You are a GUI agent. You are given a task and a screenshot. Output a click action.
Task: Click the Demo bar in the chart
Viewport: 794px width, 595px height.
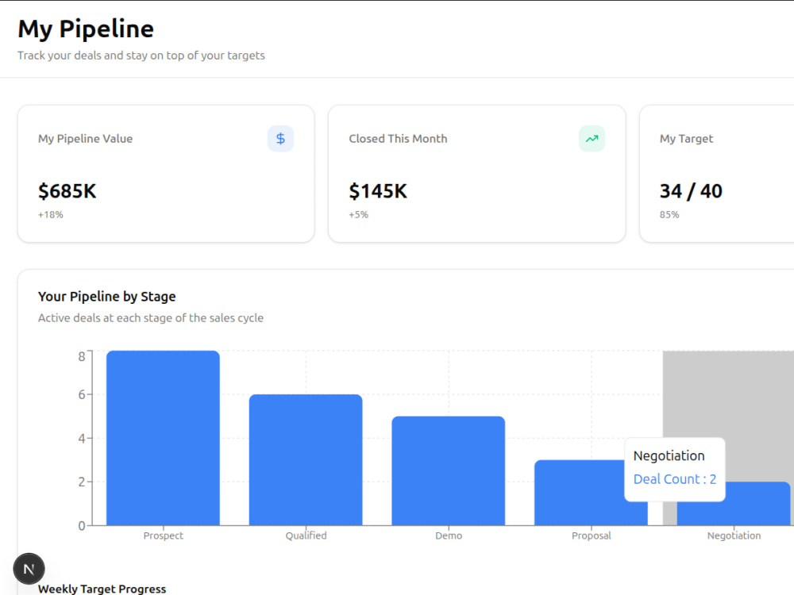point(448,471)
